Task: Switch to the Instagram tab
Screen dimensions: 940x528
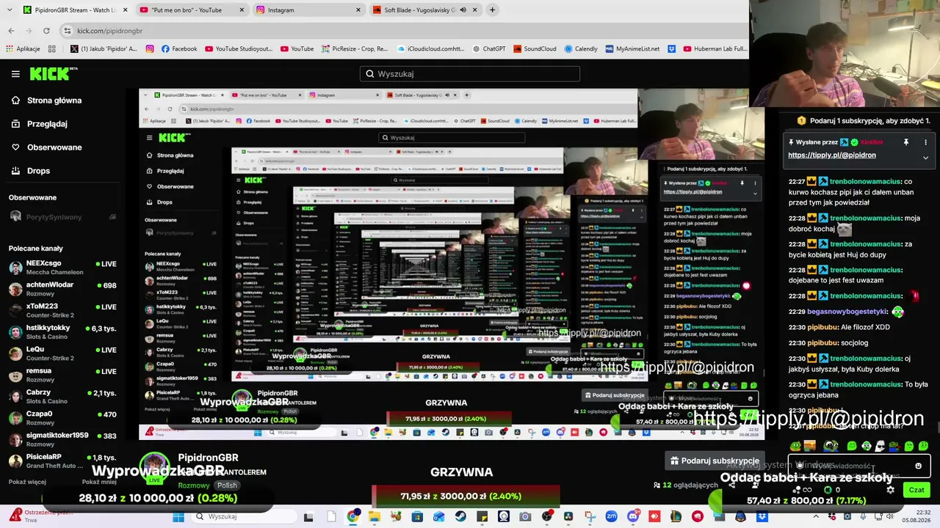Action: coord(308,10)
